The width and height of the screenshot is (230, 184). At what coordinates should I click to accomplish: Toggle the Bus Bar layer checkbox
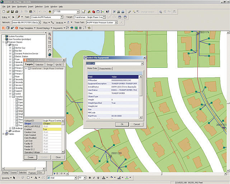pyautogui.click(x=13, y=51)
